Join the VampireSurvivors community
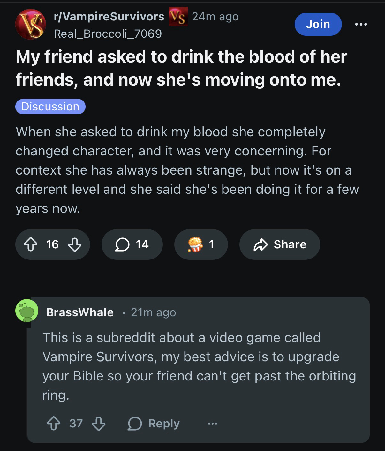Image resolution: width=385 pixels, height=451 pixels. 318,24
